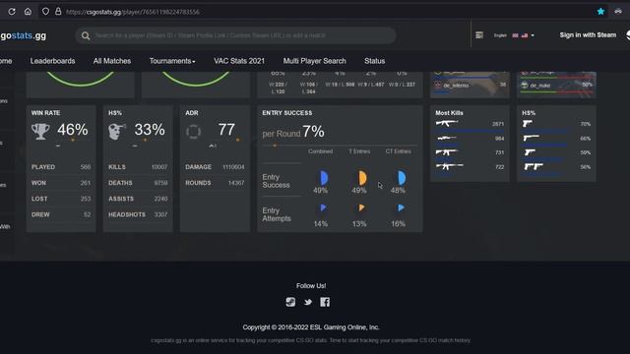Click the search magnifier icon

(86, 35)
